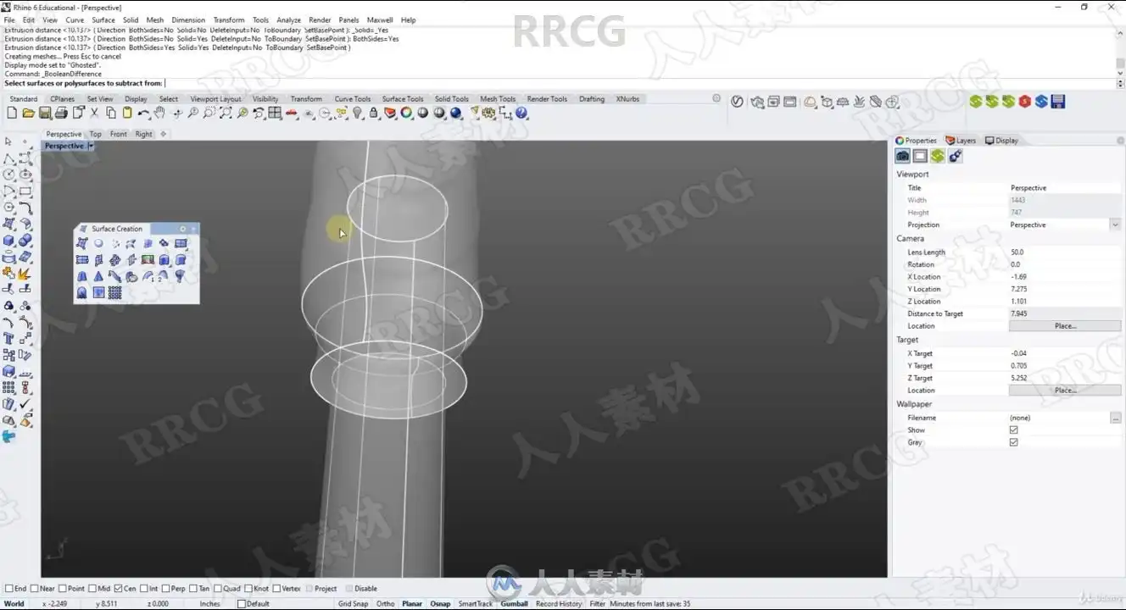The width and height of the screenshot is (1126, 610).
Task: Open a file with the folder icon
Action: (28, 113)
